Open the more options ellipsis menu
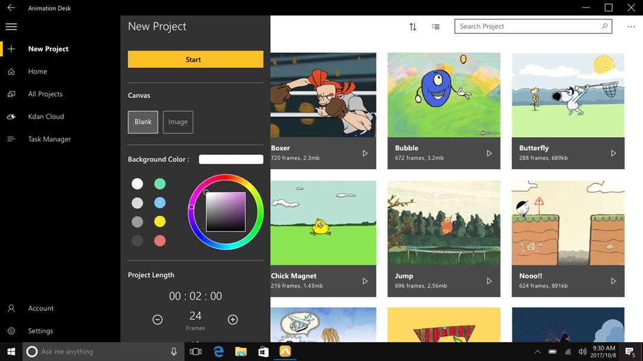The image size is (643, 361). [x=631, y=27]
